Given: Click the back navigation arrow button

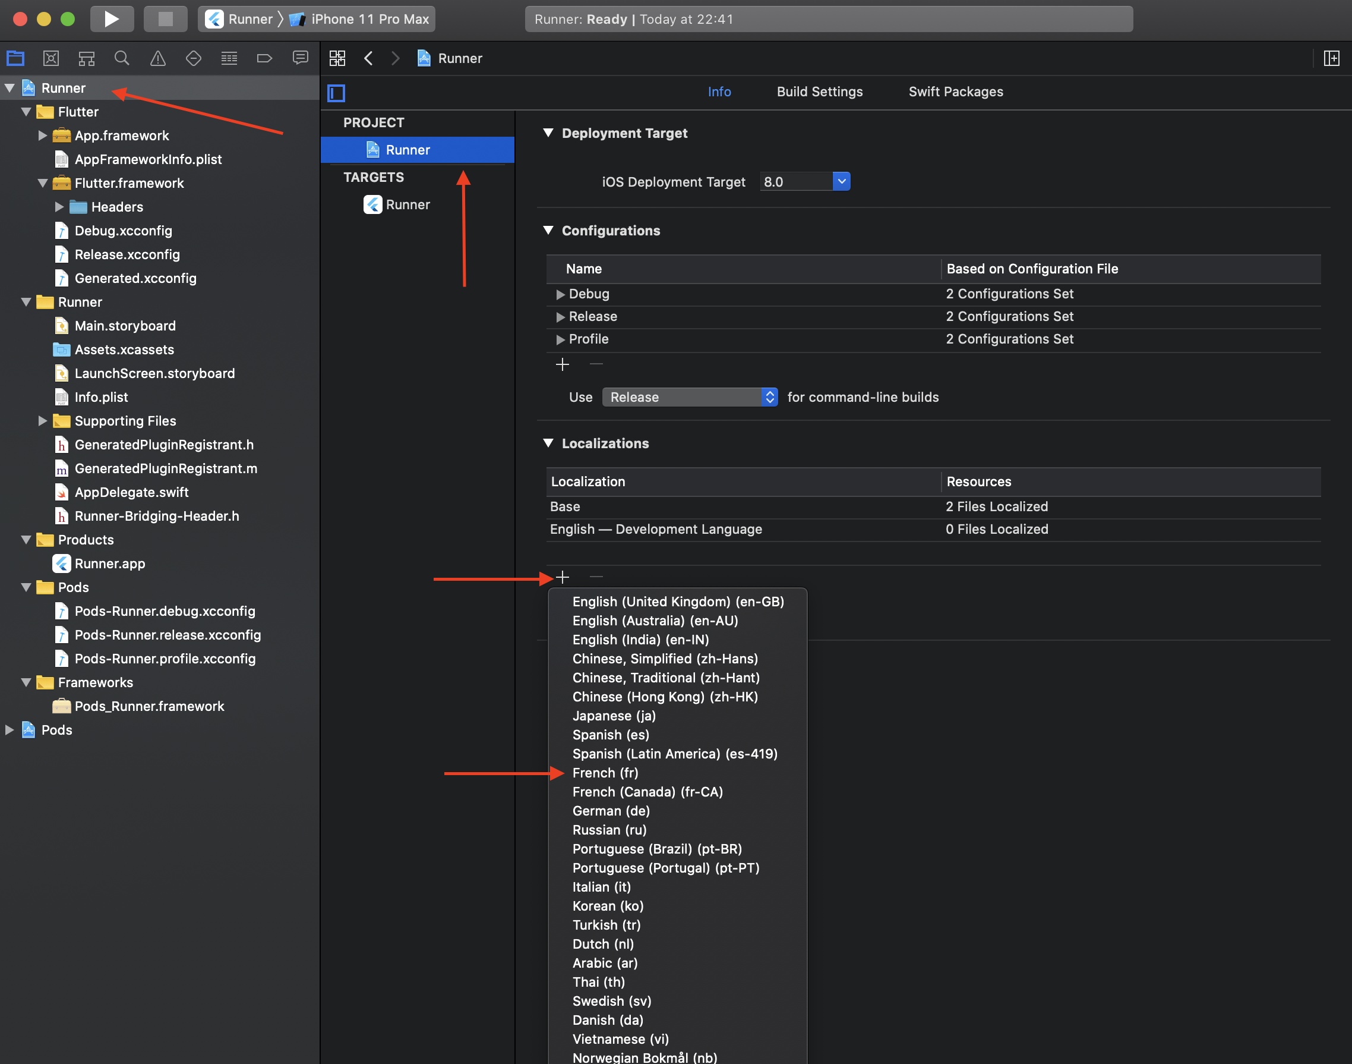Looking at the screenshot, I should click(x=372, y=58).
